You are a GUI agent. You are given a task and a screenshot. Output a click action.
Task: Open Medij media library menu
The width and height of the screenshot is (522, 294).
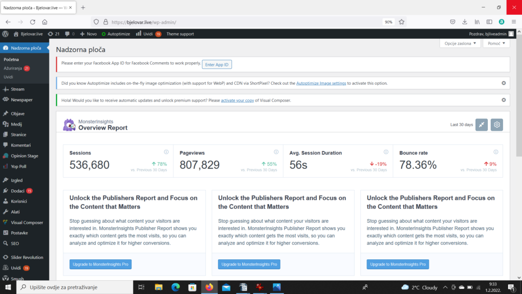coord(24,124)
